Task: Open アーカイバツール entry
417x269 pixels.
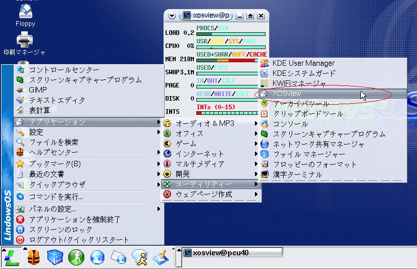Action: [333, 104]
